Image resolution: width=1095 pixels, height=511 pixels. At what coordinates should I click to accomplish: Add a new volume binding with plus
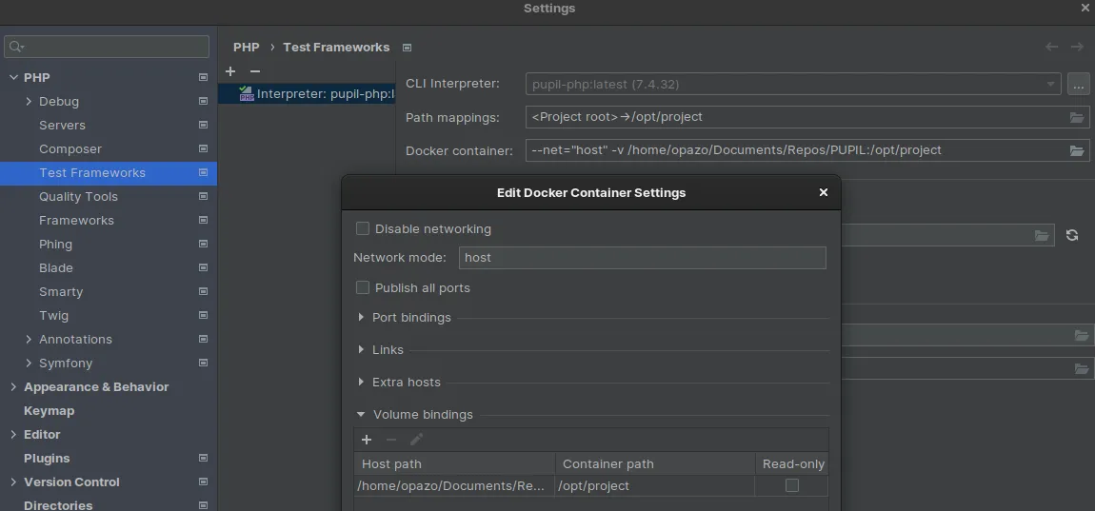click(367, 440)
